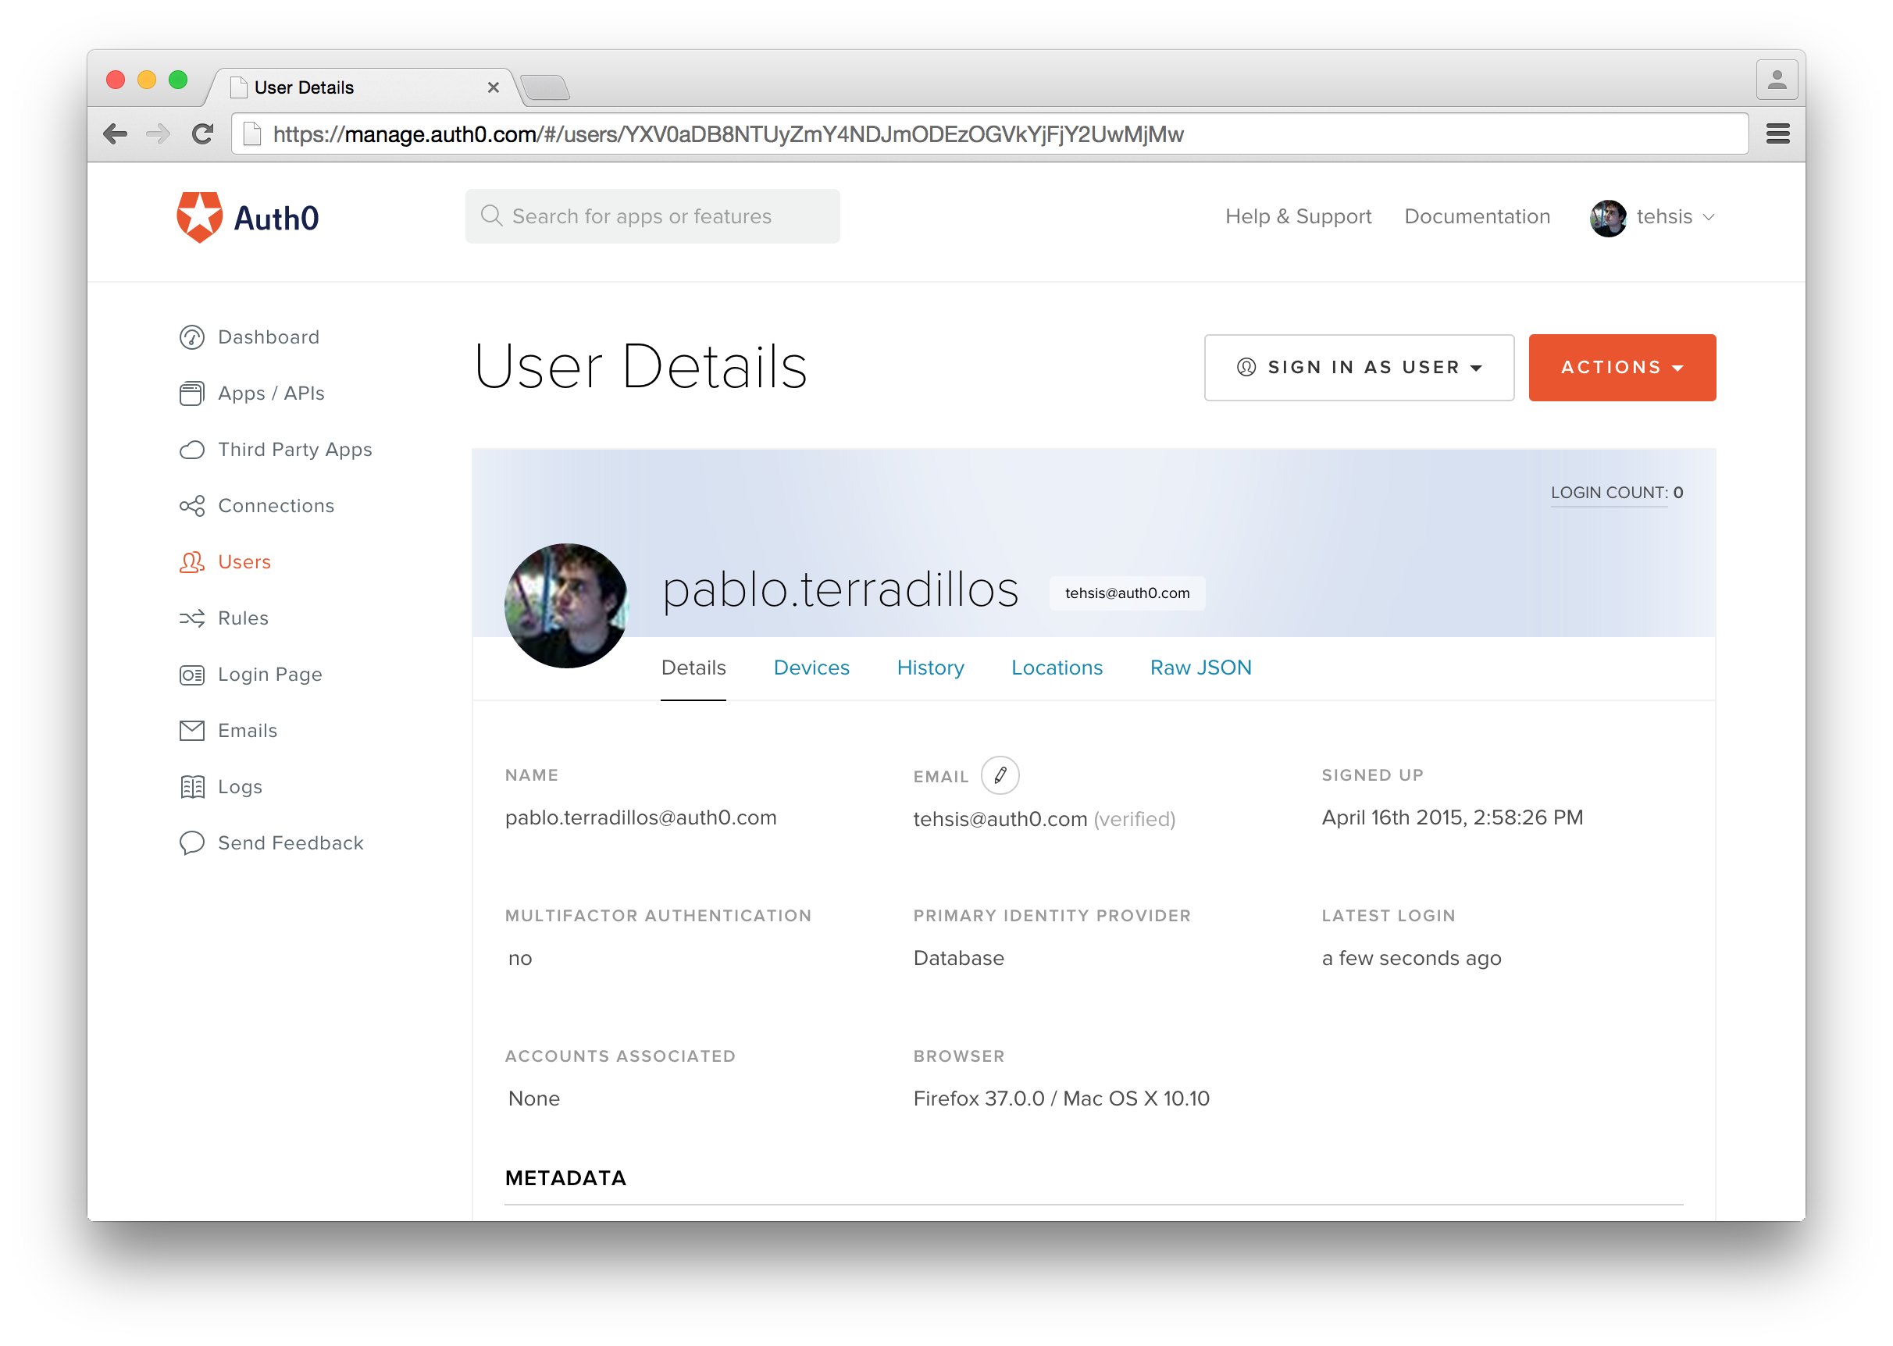
Task: Click the Send Feedback speech bubble icon
Action: pos(191,843)
